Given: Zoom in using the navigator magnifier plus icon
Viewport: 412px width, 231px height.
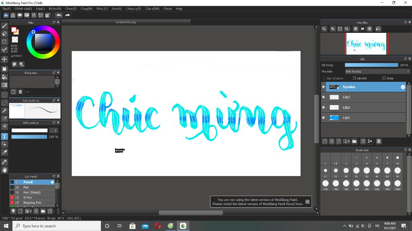Looking at the screenshot, I should (333, 29).
